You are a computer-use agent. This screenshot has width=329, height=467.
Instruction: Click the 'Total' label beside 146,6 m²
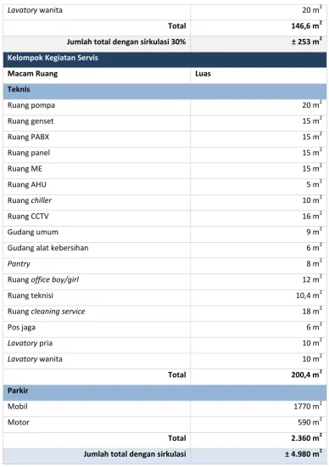[x=177, y=26]
